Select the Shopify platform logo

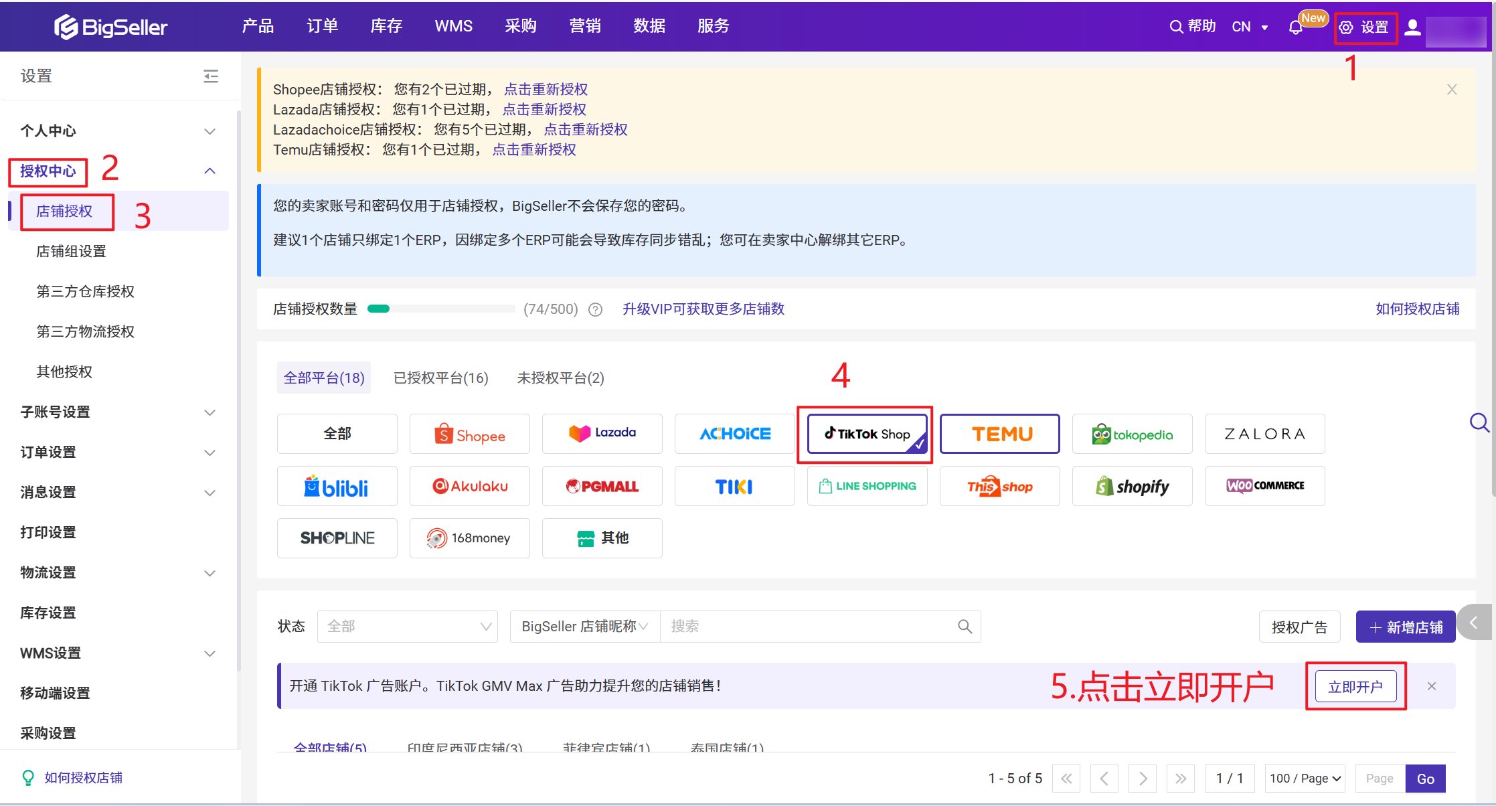point(1132,487)
